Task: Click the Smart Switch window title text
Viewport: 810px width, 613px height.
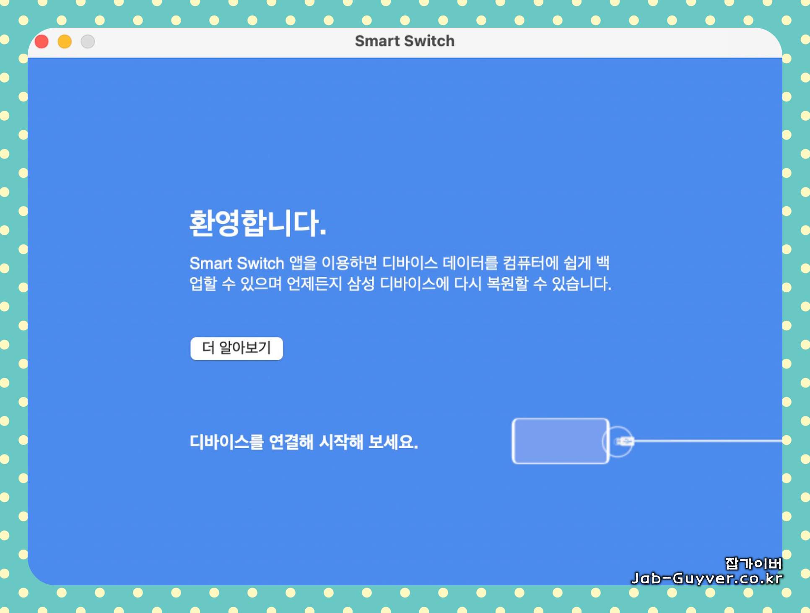Action: click(x=405, y=41)
